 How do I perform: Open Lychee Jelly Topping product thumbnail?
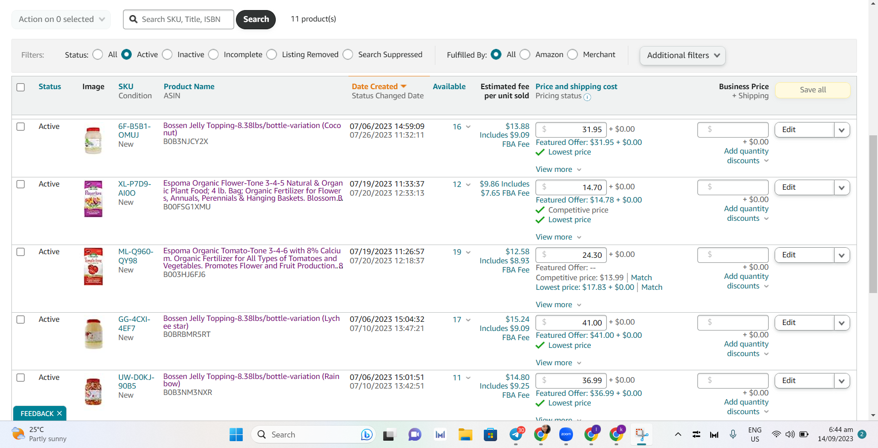pyautogui.click(x=93, y=334)
